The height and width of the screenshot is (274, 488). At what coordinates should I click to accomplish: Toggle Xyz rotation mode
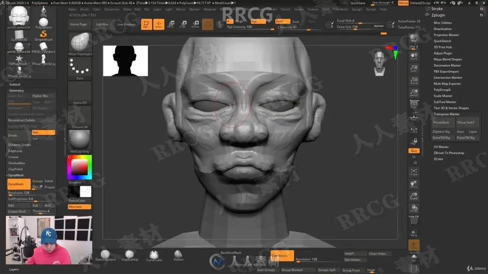[x=414, y=151]
